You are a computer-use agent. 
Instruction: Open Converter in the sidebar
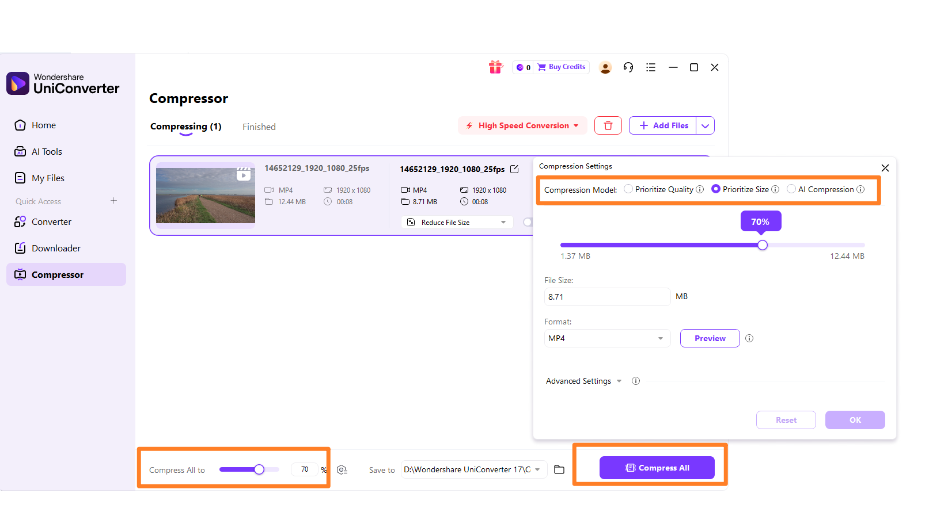(x=66, y=221)
